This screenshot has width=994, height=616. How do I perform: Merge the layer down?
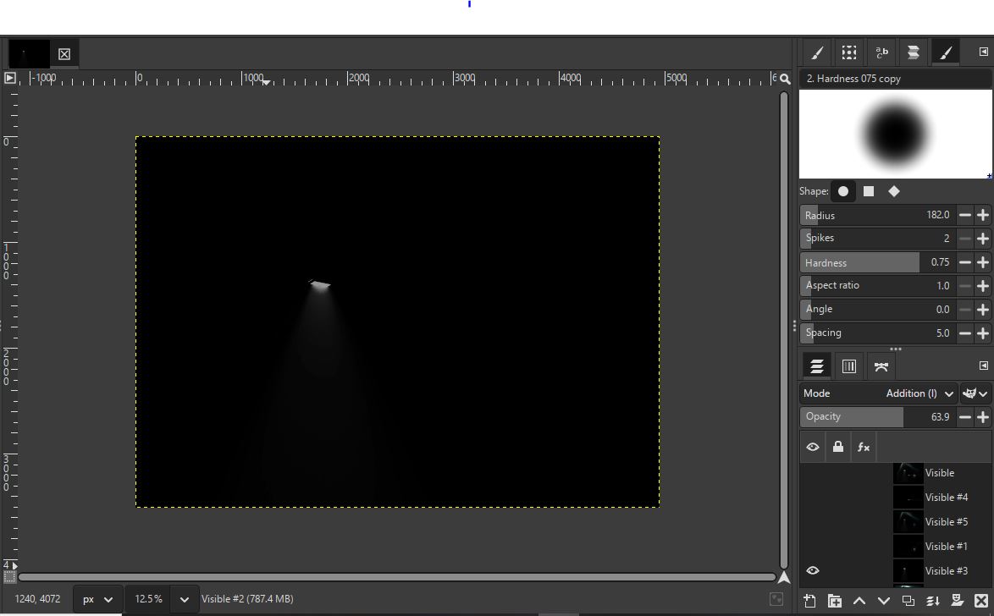click(x=932, y=601)
